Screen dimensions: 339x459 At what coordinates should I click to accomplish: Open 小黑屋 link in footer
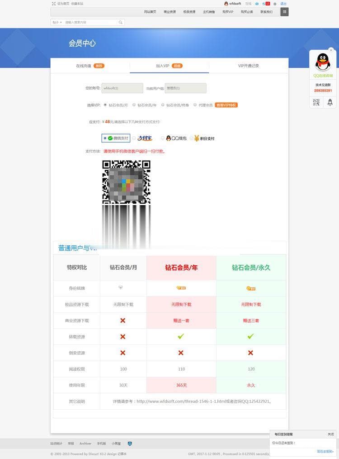tap(116, 444)
